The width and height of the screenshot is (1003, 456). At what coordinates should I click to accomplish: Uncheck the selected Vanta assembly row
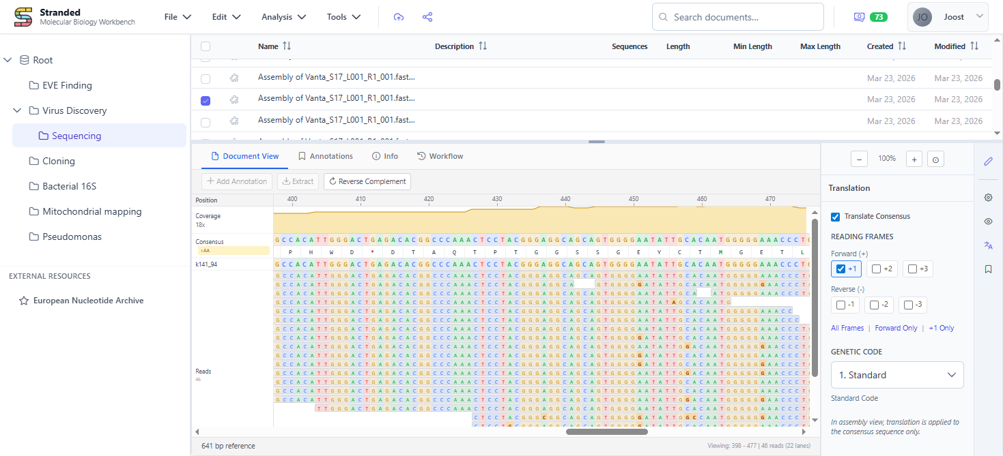pos(206,100)
